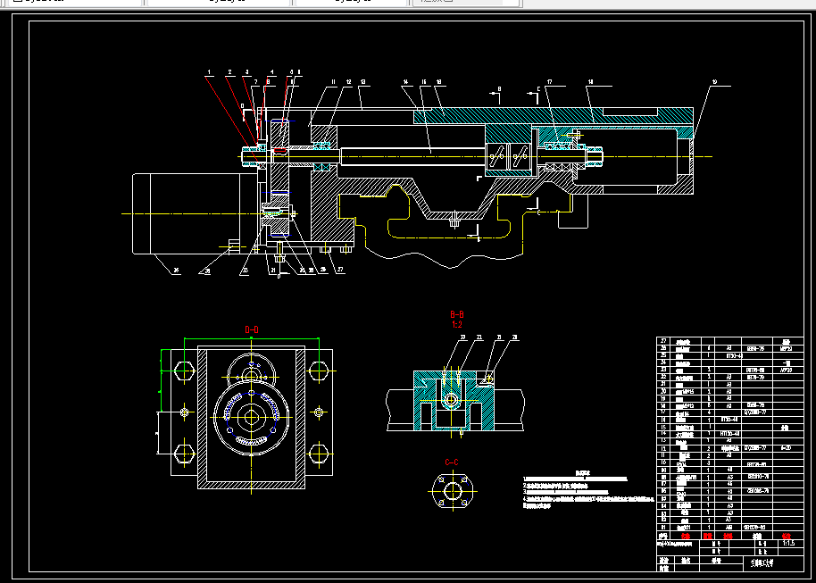This screenshot has width=816, height=583.
Task: Select part balloon number 26 below the motor
Action: (176, 271)
